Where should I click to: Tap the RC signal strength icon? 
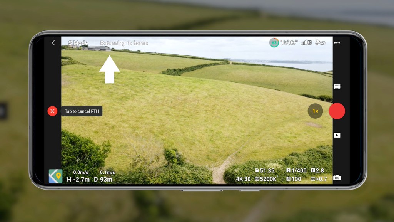pos(306,42)
